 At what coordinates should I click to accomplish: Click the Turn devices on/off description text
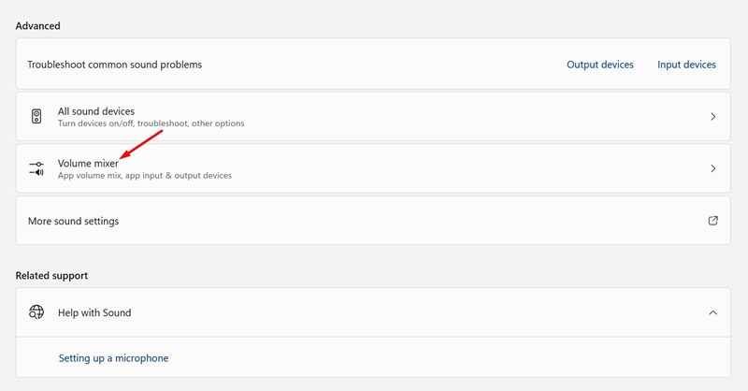(x=151, y=123)
